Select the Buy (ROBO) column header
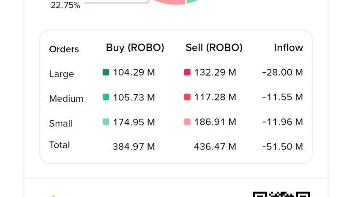 [135, 48]
